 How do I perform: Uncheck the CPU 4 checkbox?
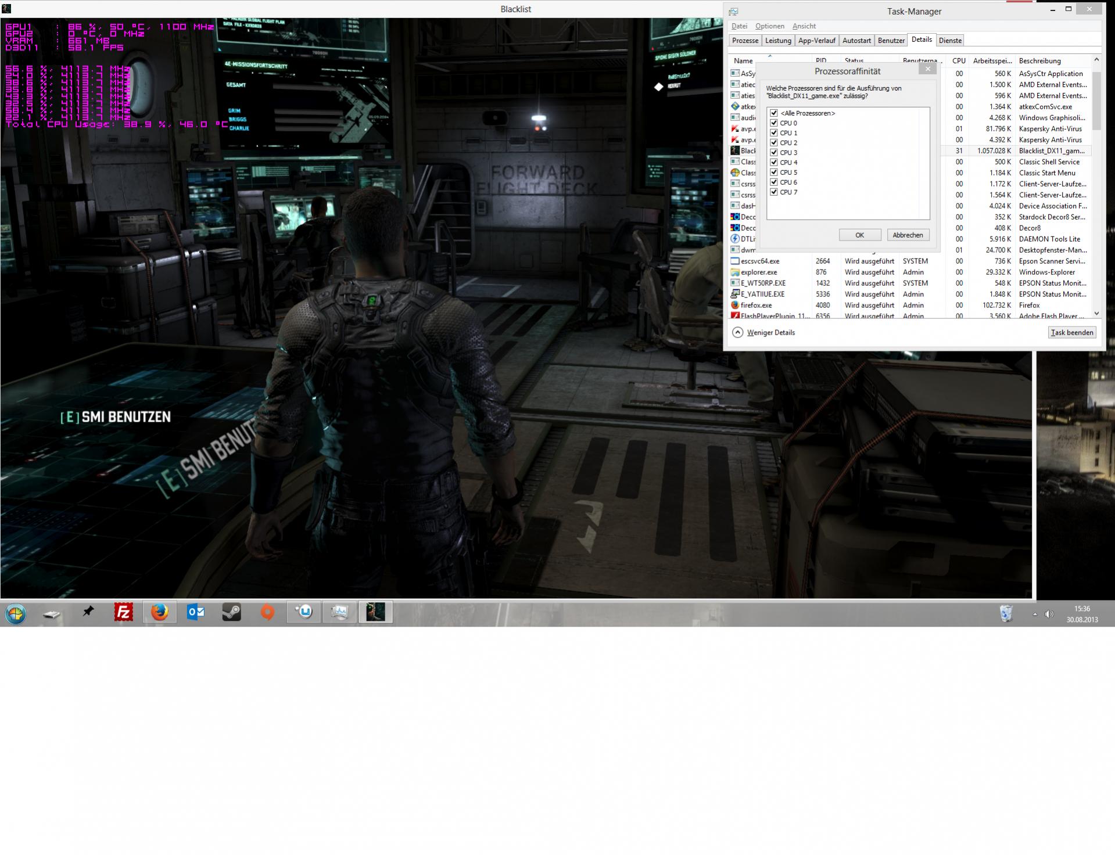click(774, 163)
